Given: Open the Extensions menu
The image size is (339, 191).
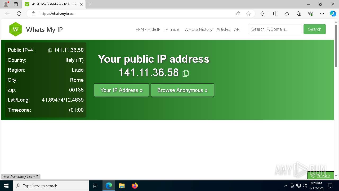Looking at the screenshot, I should (262, 14).
